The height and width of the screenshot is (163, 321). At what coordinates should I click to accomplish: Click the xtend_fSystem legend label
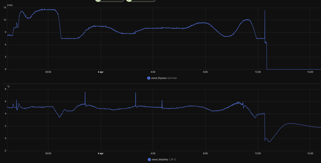159,78
